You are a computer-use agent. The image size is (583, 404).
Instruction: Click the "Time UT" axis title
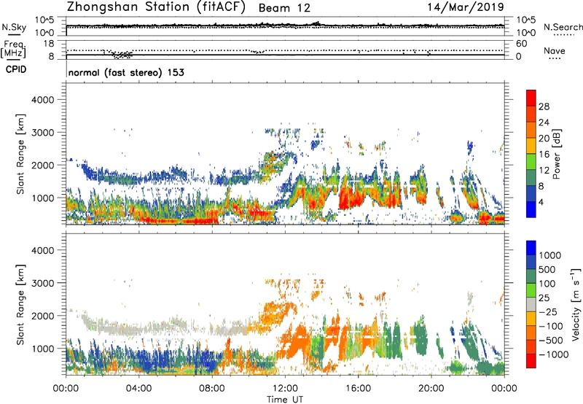(285, 399)
